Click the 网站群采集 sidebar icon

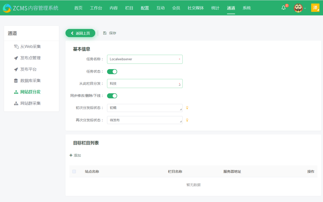16,103
